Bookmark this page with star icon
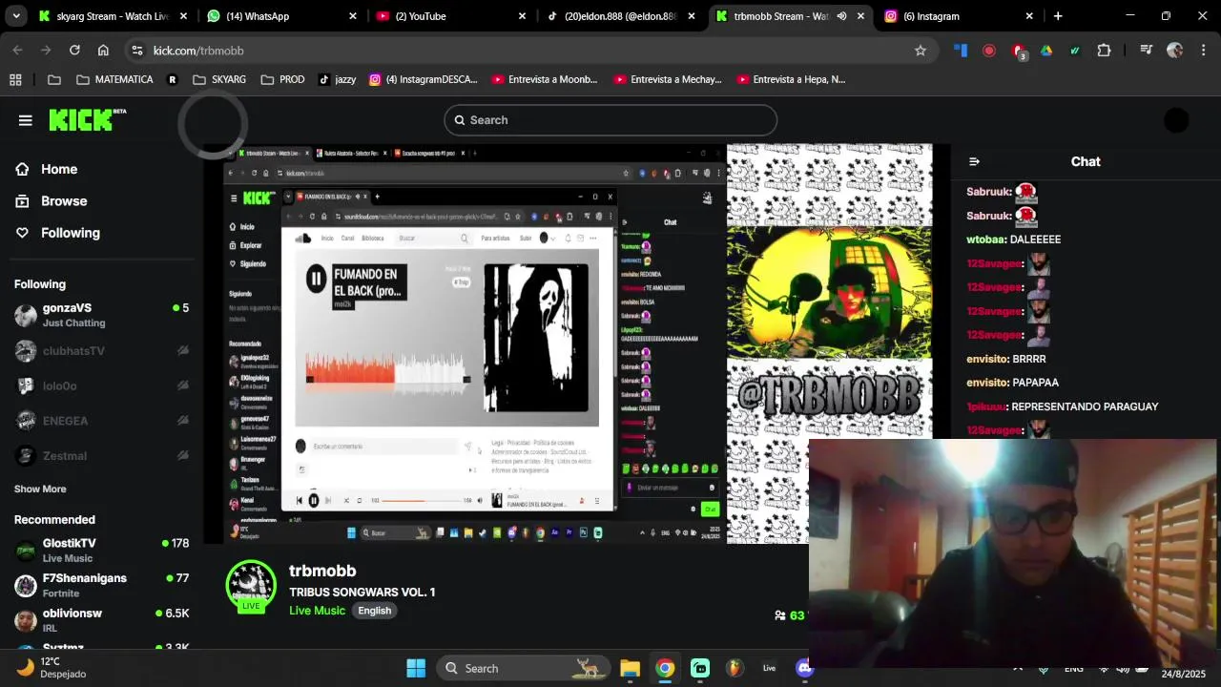This screenshot has height=687, width=1221. 921,51
